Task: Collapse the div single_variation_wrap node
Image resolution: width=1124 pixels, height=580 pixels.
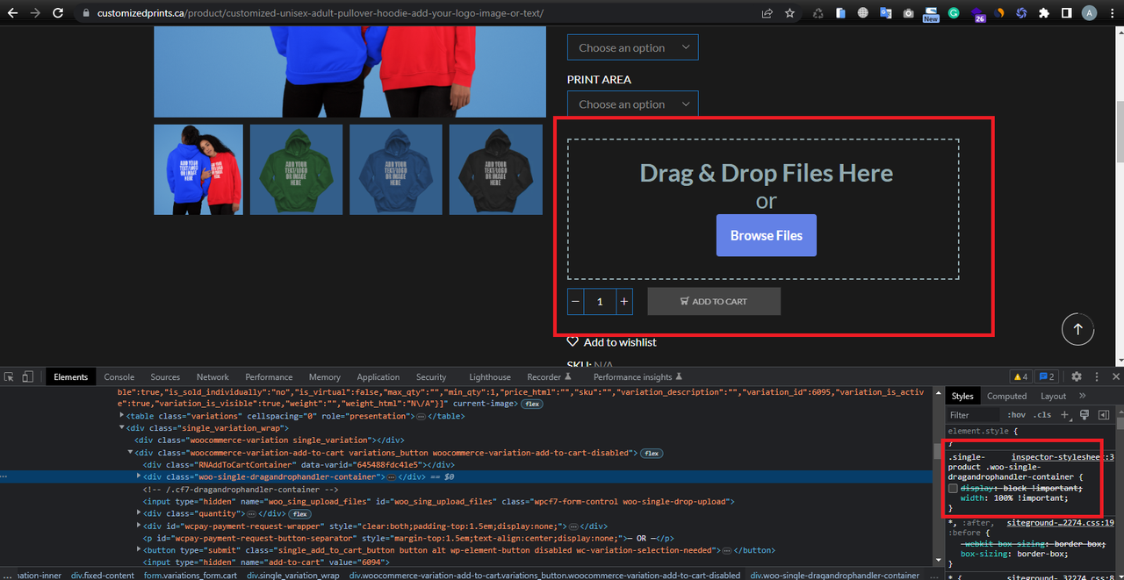Action: [x=122, y=428]
